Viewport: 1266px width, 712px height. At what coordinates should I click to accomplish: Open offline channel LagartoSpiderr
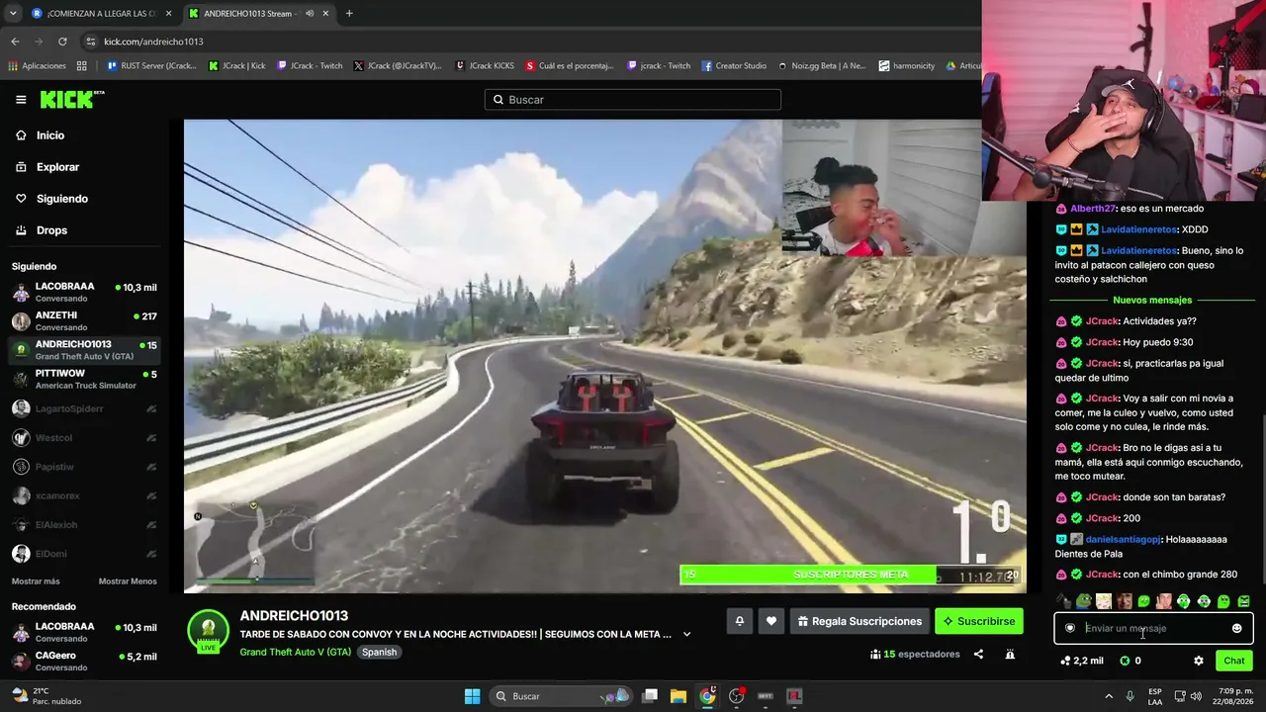point(84,408)
